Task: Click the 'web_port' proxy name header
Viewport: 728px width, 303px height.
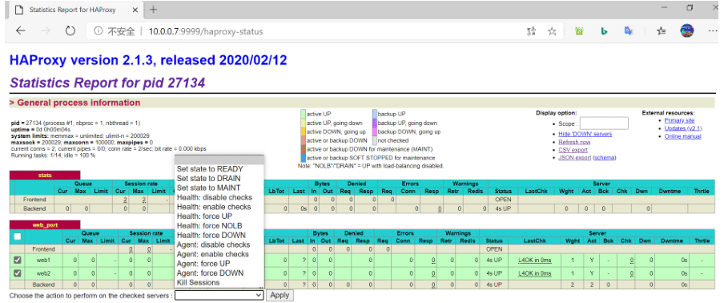Action: (x=45, y=225)
